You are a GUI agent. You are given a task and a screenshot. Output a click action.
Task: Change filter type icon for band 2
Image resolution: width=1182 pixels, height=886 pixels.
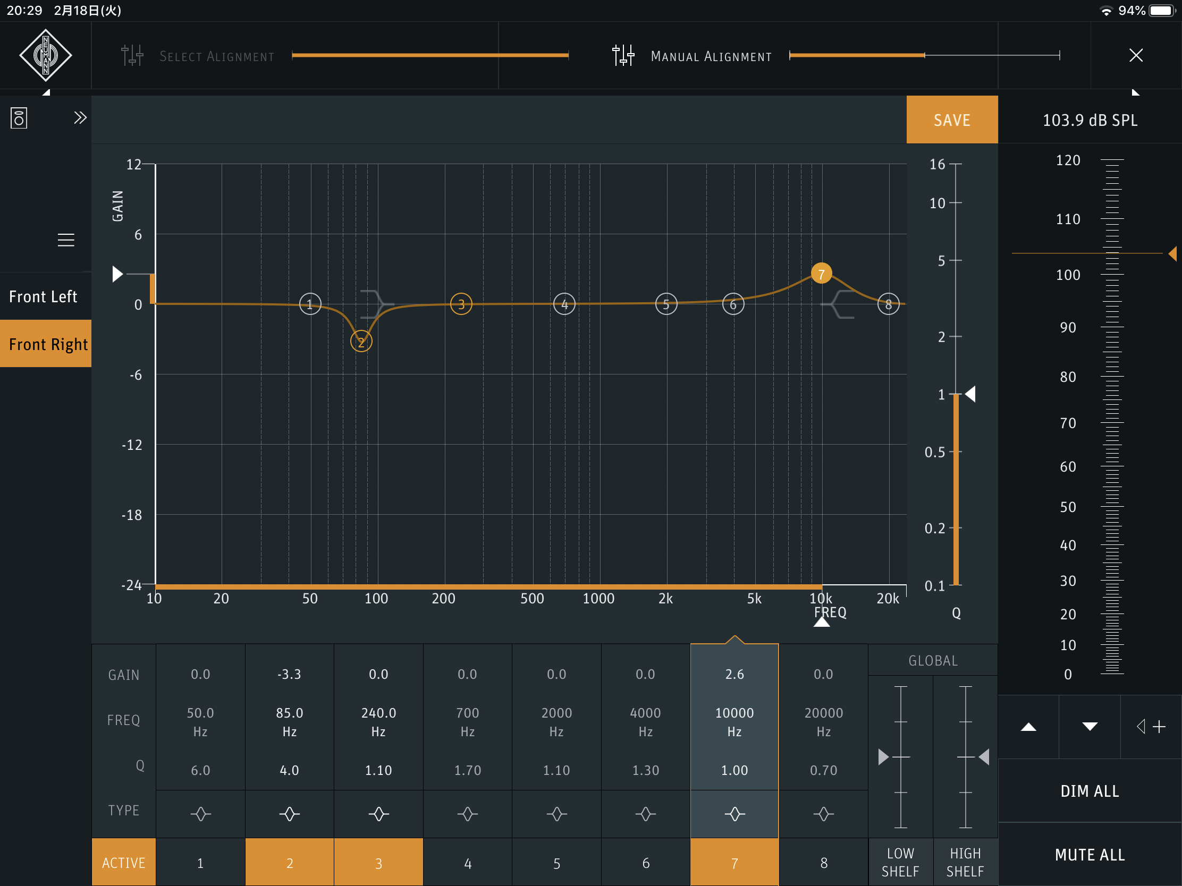click(x=290, y=814)
